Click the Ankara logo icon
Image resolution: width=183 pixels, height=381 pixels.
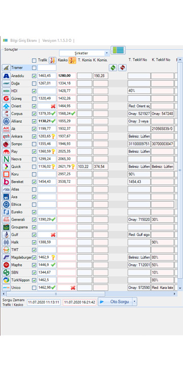(x=6, y=137)
